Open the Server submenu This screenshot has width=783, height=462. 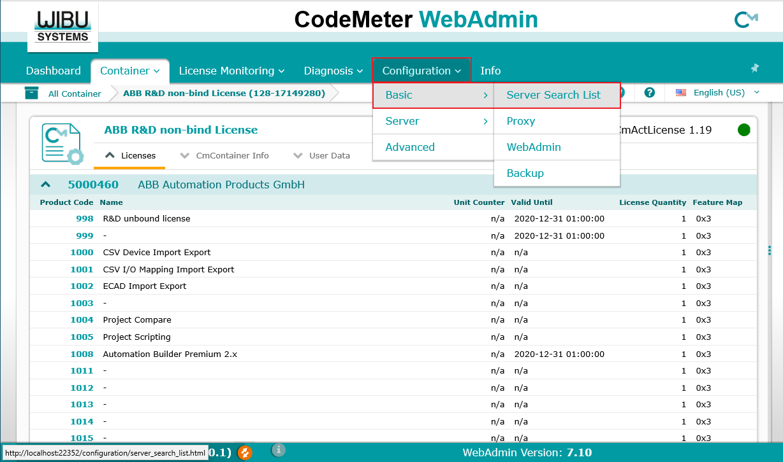pos(433,121)
